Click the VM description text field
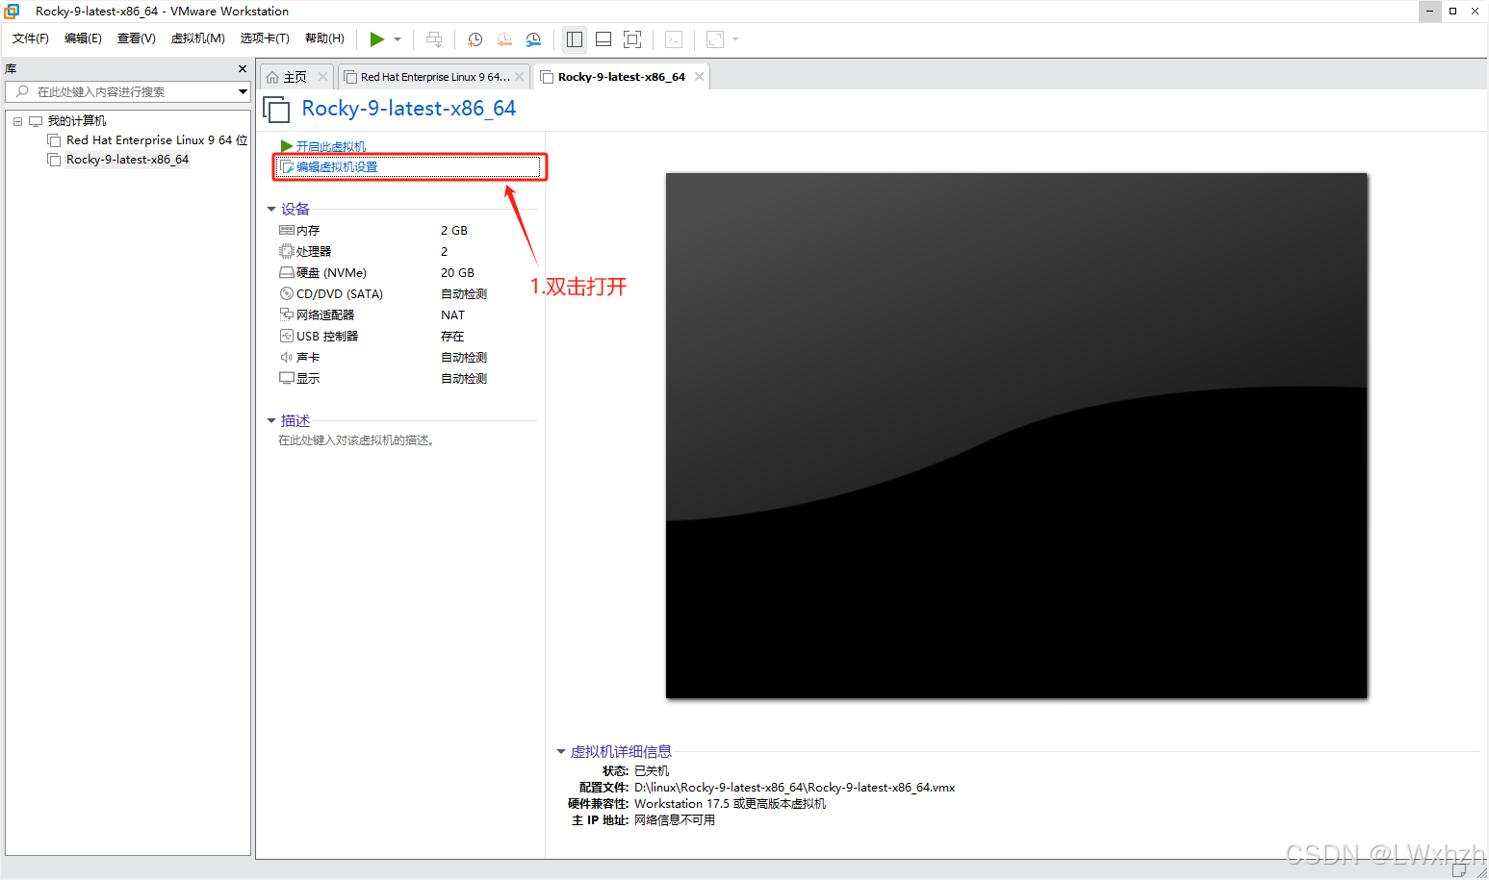Viewport: 1489px width, 880px height. pyautogui.click(x=357, y=440)
